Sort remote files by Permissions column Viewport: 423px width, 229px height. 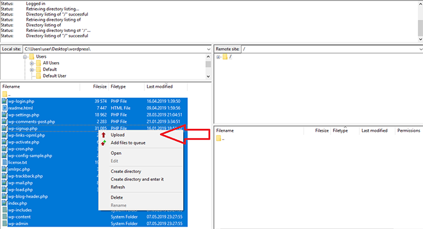coord(408,131)
